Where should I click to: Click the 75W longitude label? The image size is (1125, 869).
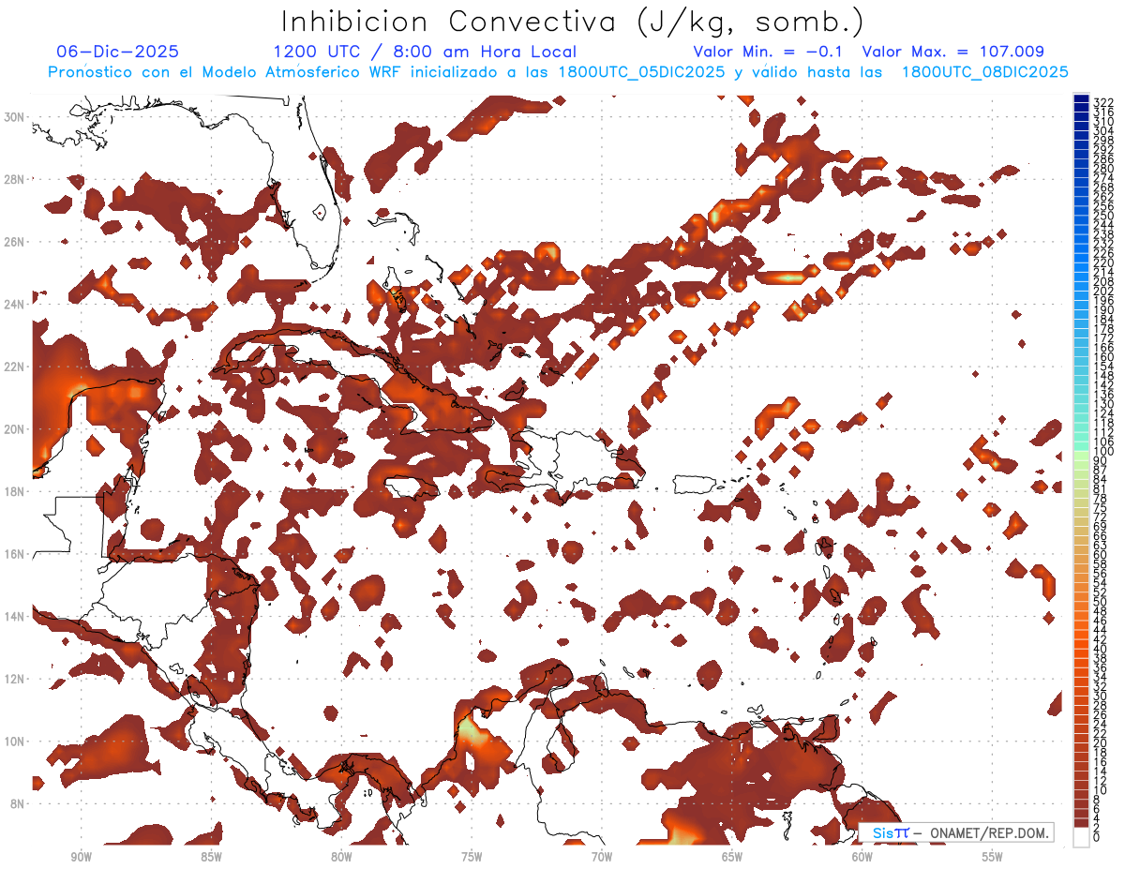pyautogui.click(x=472, y=857)
